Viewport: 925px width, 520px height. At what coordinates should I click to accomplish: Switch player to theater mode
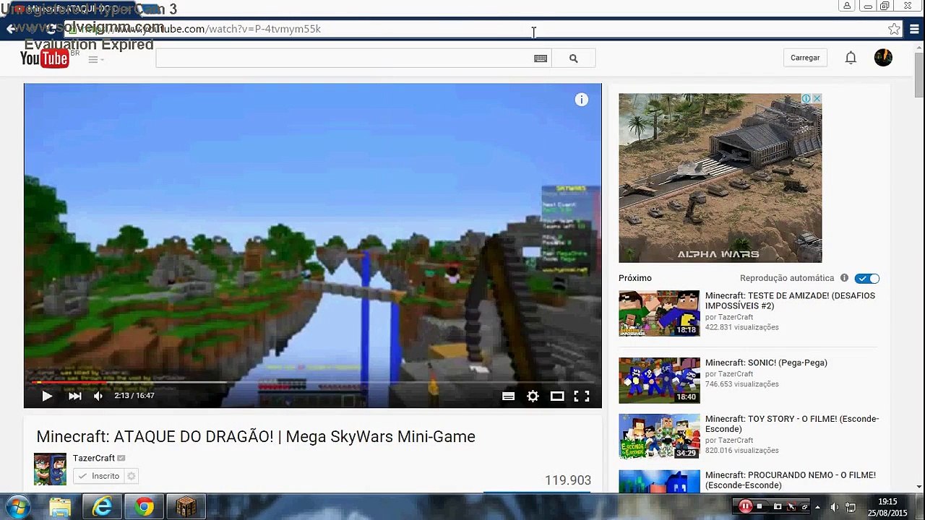[557, 396]
